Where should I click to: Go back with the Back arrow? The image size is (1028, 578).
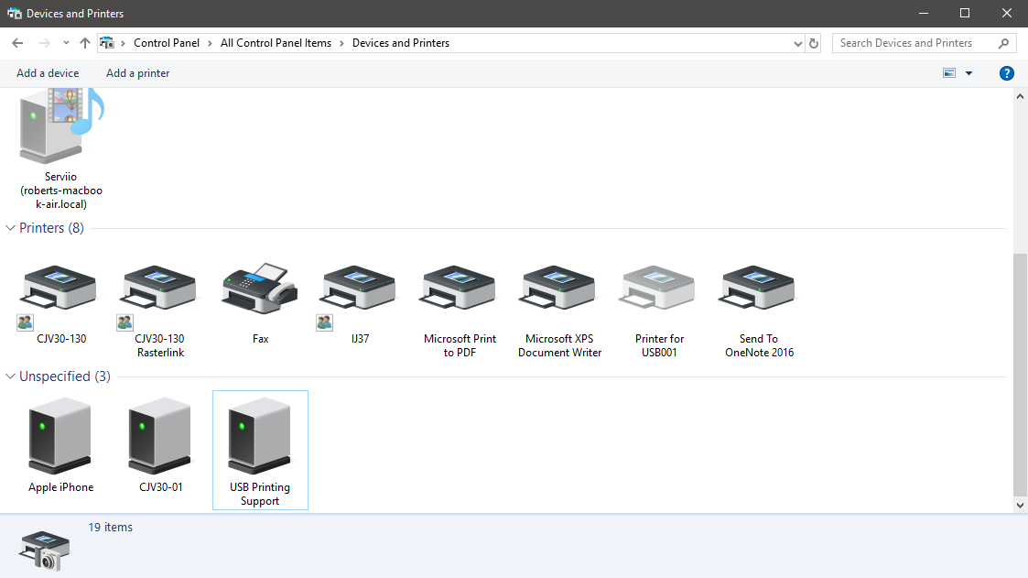tap(17, 43)
